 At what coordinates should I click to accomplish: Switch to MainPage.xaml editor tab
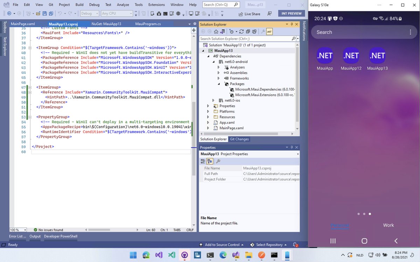pyautogui.click(x=23, y=24)
